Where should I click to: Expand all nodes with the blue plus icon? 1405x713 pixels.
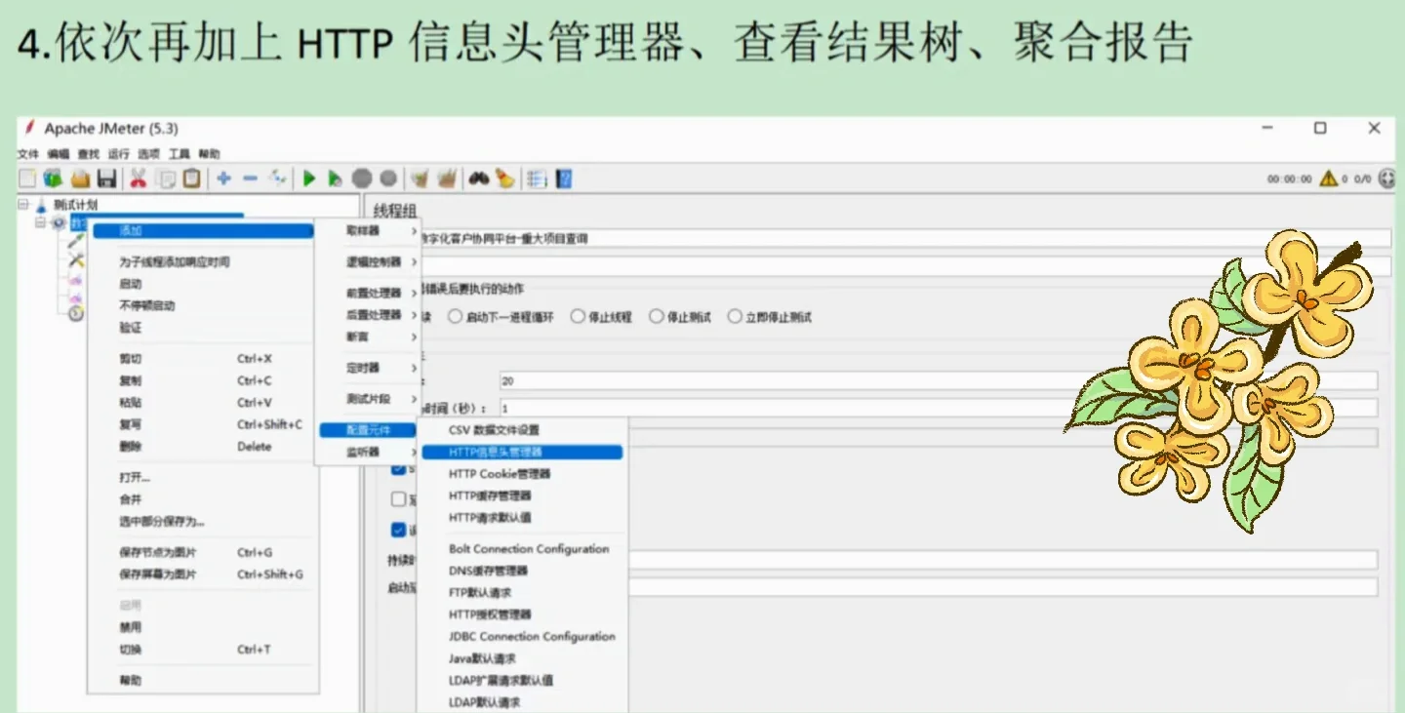(x=223, y=178)
